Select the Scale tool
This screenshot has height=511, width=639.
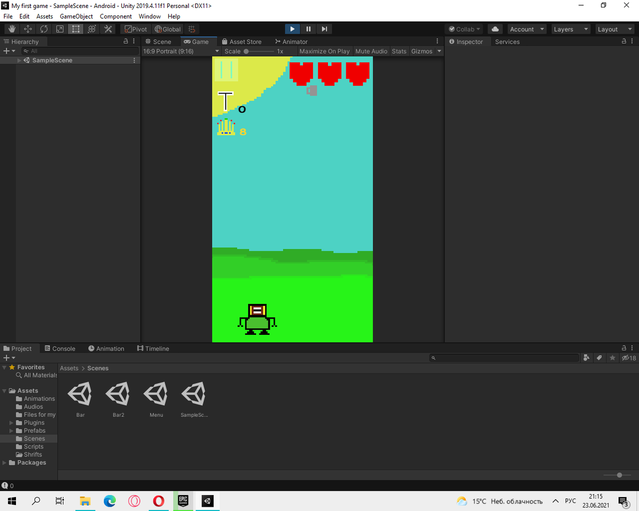[x=60, y=29]
